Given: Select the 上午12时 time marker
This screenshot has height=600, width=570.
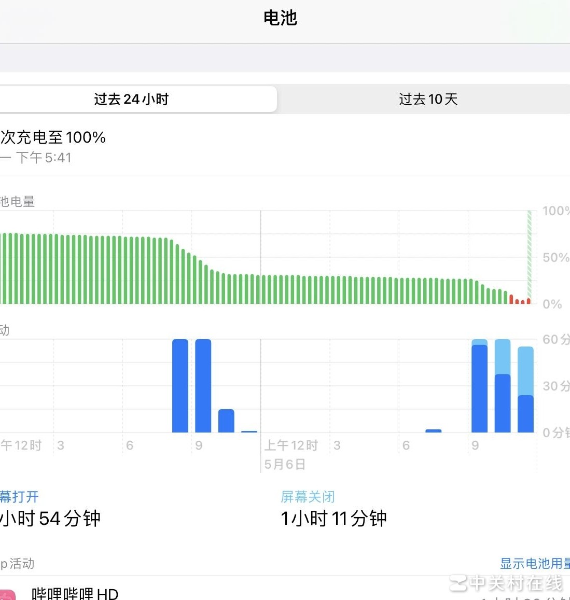Looking at the screenshot, I should click(x=288, y=445).
